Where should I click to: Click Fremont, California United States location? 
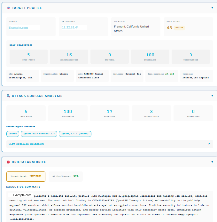(x=131, y=29)
